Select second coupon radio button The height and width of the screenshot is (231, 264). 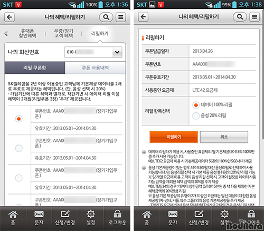tap(18, 148)
